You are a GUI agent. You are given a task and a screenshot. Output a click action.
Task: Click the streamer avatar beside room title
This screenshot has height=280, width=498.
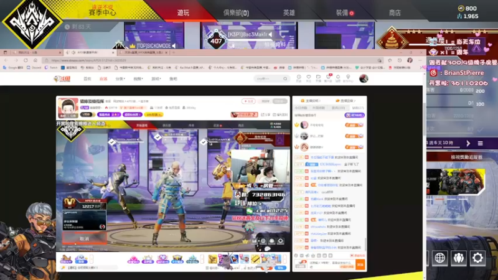68,108
